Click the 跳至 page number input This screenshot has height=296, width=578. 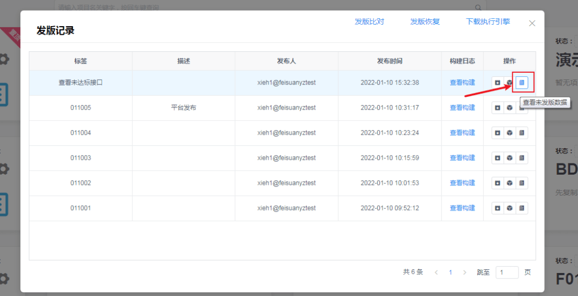tap(507, 272)
